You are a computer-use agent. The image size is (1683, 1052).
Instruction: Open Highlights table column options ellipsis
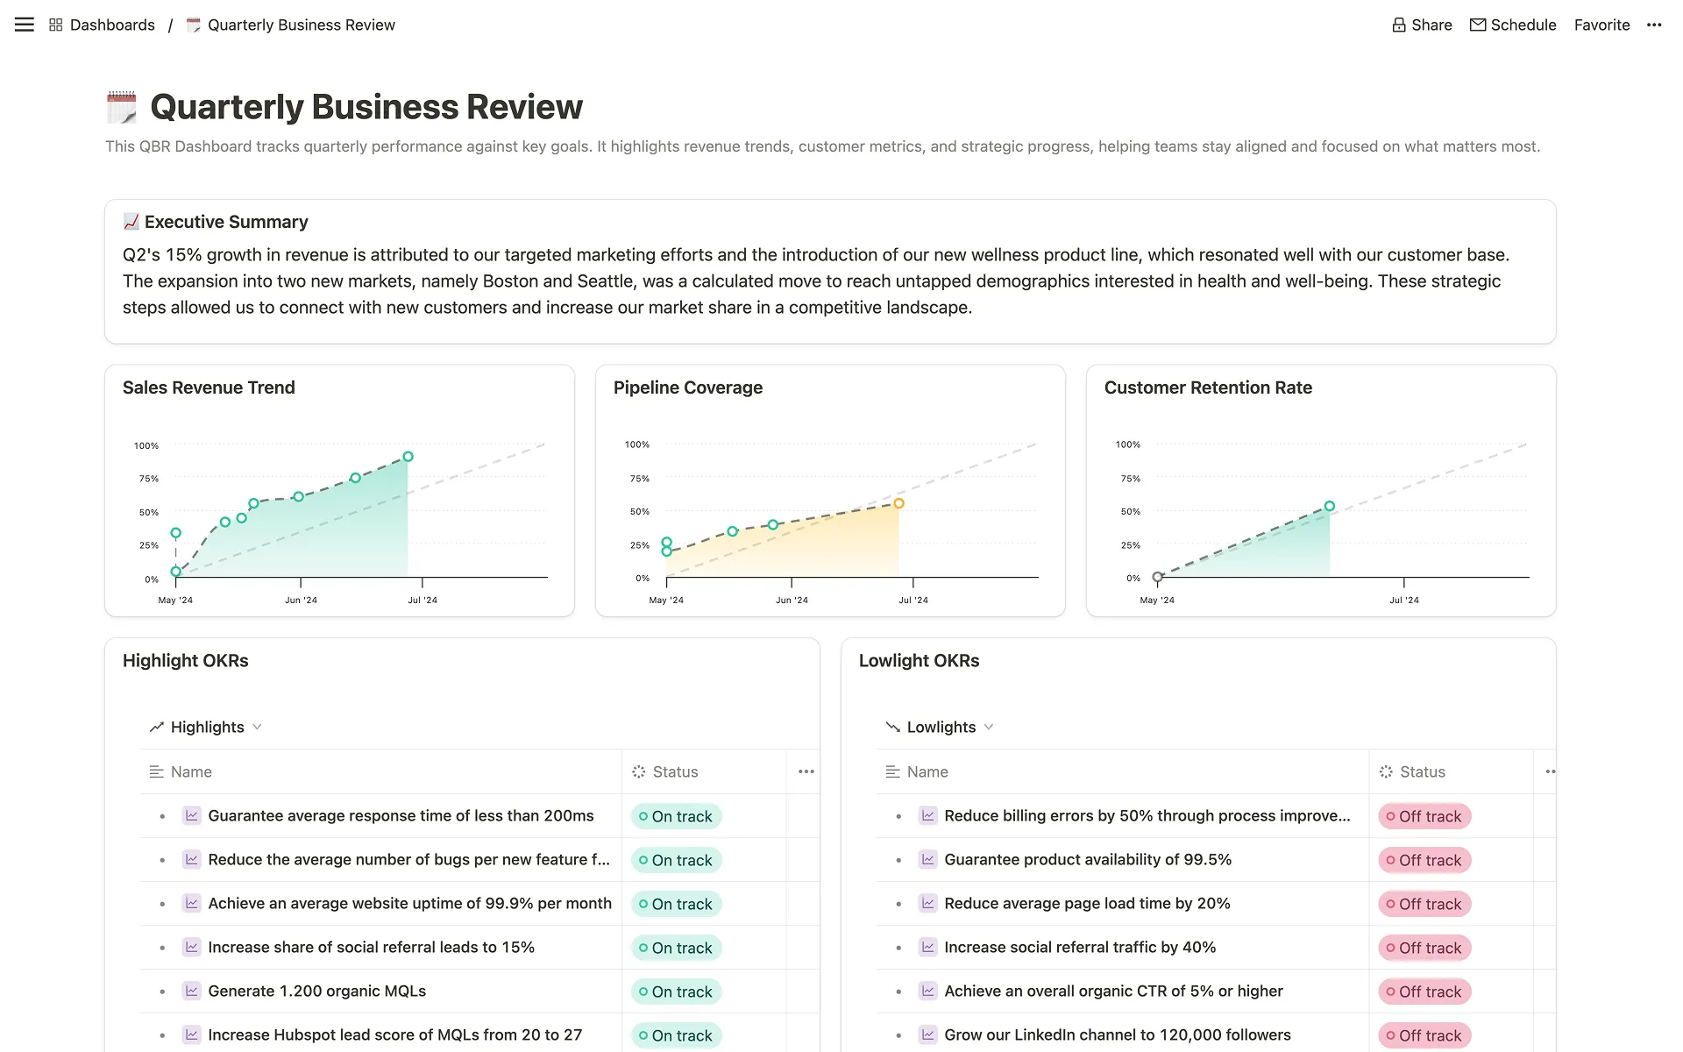click(x=806, y=771)
